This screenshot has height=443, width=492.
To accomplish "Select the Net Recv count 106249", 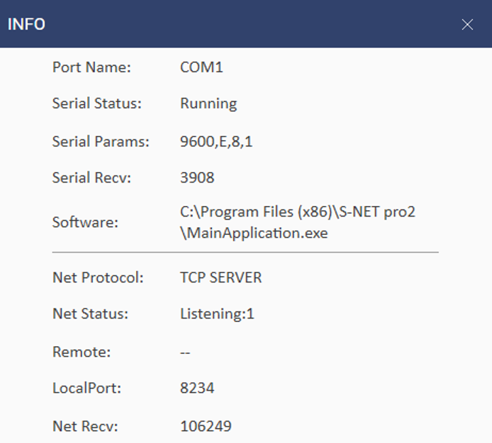I will pos(206,426).
